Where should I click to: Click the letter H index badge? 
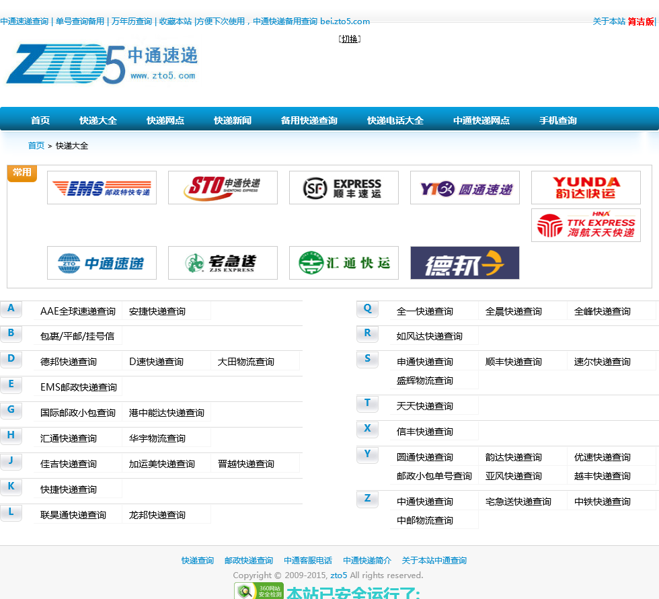click(x=11, y=436)
